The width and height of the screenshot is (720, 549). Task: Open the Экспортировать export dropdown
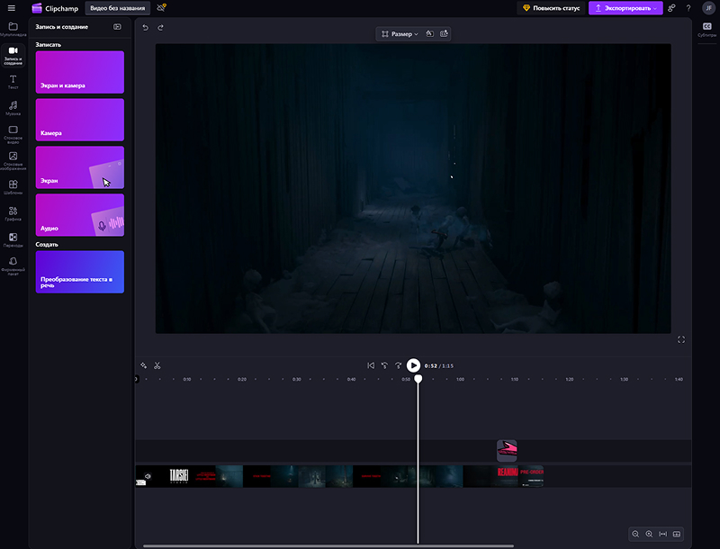tap(625, 8)
